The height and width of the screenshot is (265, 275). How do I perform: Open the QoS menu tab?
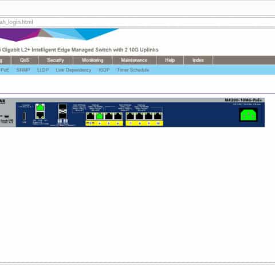(25, 61)
